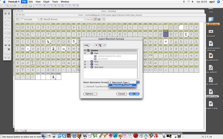Open the Edit menu
Viewport: 223px width, 139px height.
(31, 2)
